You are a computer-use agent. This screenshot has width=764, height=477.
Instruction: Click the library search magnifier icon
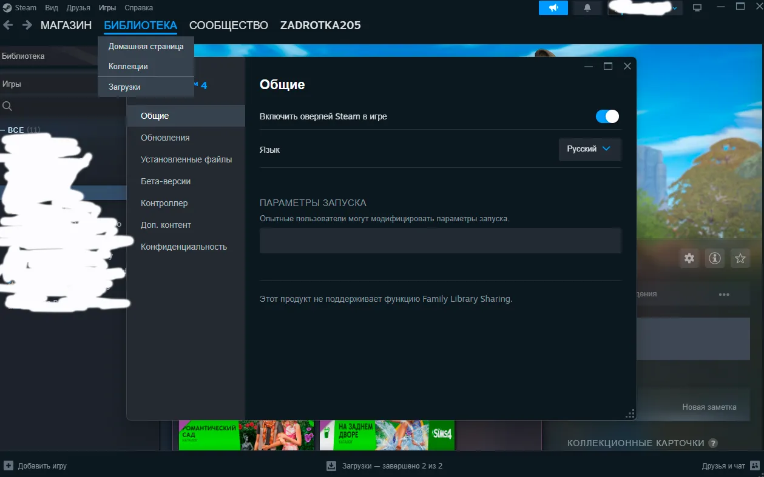(7, 106)
